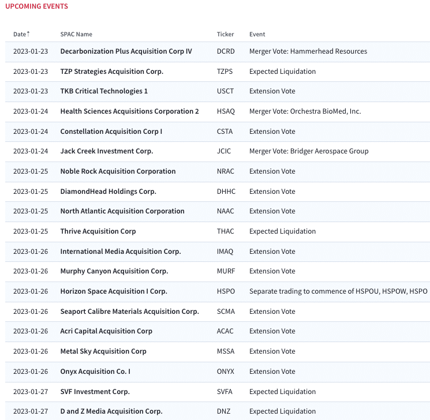The height and width of the screenshot is (420, 430).
Task: Click the Ticker column header
Action: 225,34
